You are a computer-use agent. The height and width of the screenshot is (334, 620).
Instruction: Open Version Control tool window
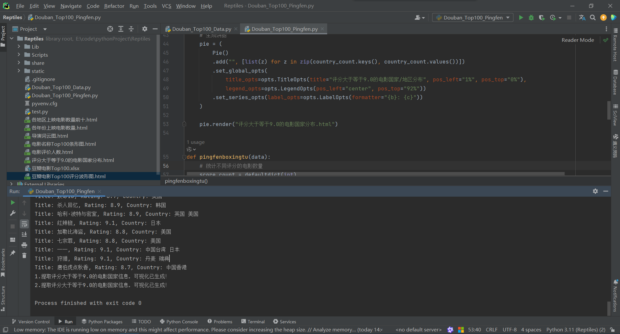coord(30,321)
